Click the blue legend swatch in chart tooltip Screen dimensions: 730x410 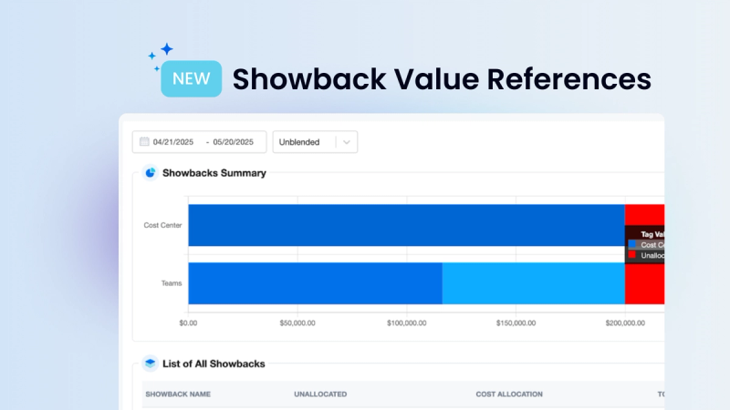[x=631, y=244]
